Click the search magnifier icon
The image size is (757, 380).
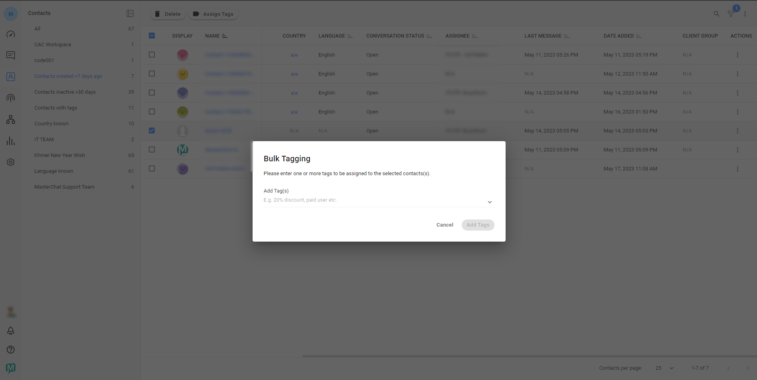(x=716, y=14)
